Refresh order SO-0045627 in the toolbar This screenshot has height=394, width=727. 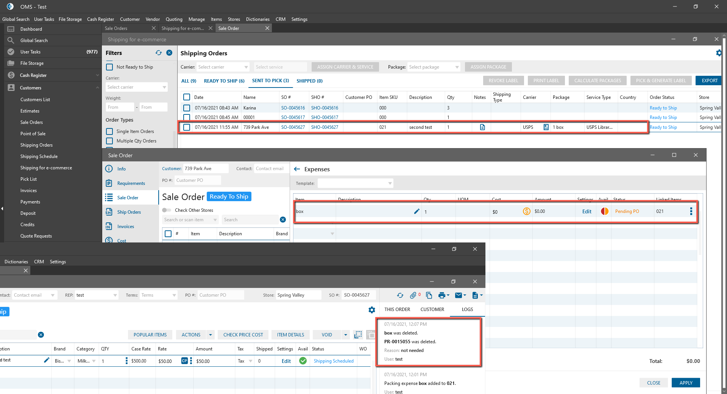point(400,295)
